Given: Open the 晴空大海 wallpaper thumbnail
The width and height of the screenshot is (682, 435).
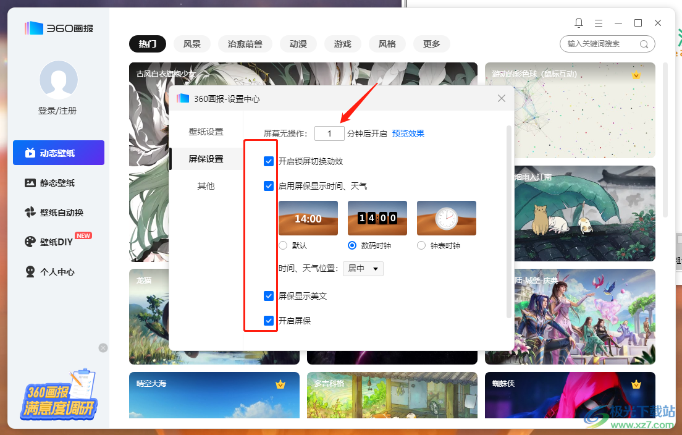Looking at the screenshot, I should click(214, 395).
